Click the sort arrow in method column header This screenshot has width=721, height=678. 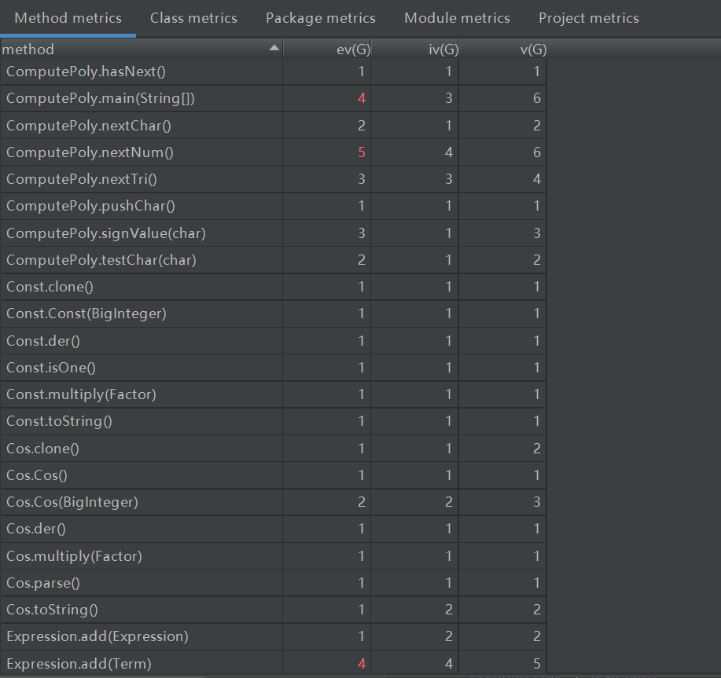coord(274,49)
